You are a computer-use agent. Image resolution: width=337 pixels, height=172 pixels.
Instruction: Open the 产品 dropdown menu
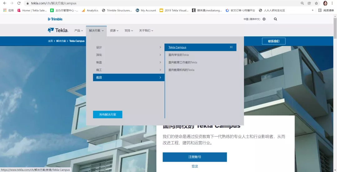(x=79, y=30)
